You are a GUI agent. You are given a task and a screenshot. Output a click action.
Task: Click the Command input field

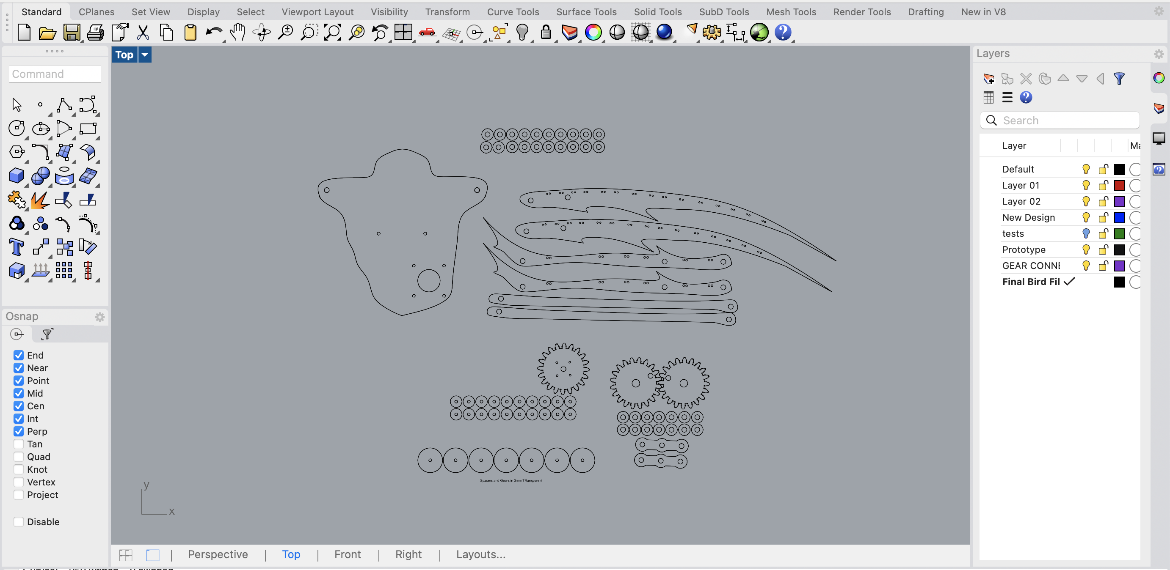tap(55, 74)
